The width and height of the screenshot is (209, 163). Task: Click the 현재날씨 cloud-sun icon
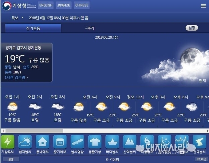pos(25,142)
